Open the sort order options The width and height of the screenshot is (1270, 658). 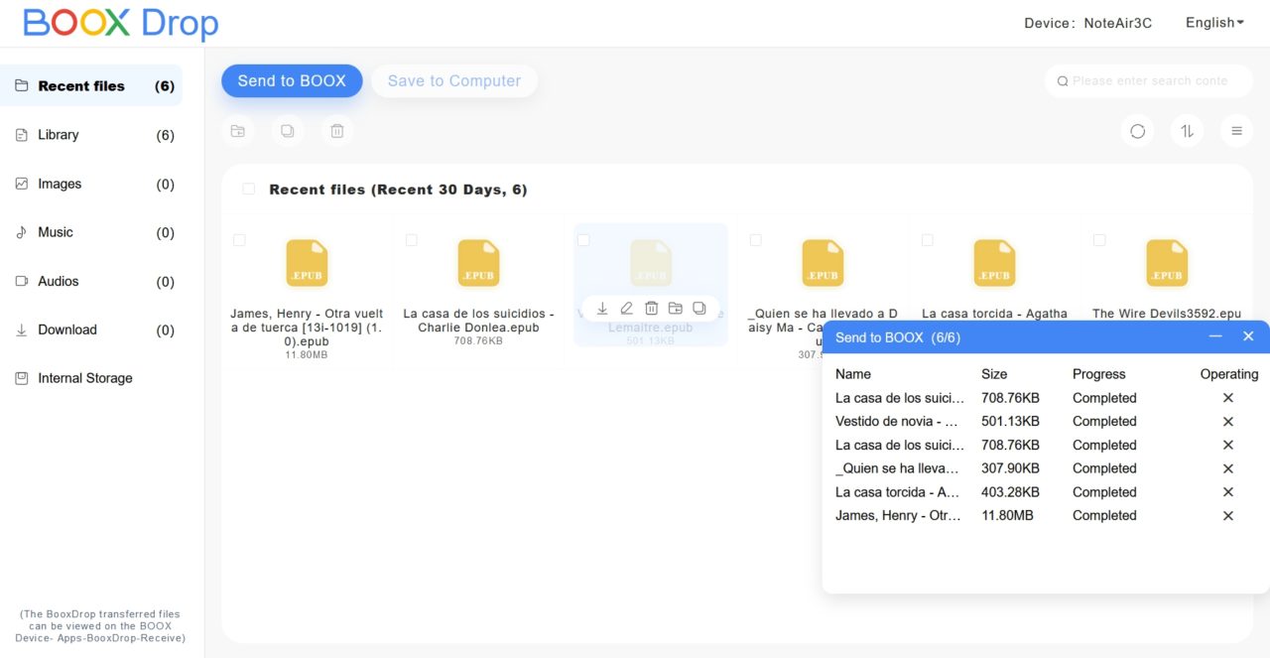tap(1187, 131)
